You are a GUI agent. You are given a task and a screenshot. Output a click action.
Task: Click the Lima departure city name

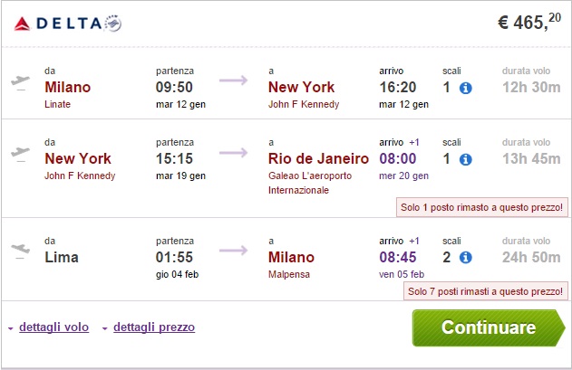(63, 258)
